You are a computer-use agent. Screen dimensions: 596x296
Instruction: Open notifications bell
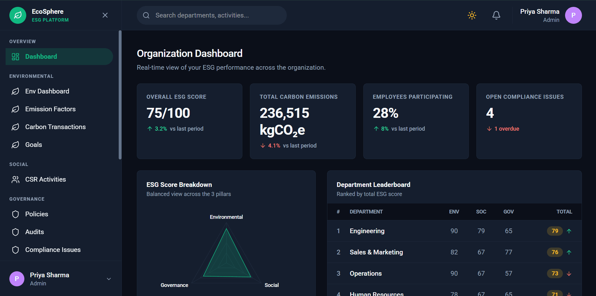click(x=496, y=15)
